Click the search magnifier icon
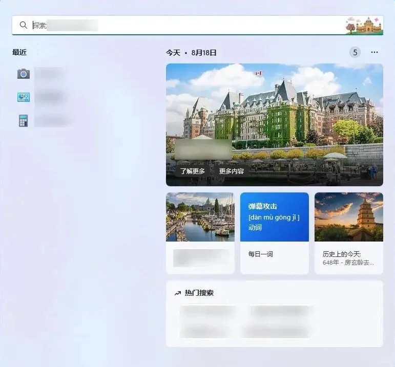This screenshot has height=367, width=395. pyautogui.click(x=24, y=25)
